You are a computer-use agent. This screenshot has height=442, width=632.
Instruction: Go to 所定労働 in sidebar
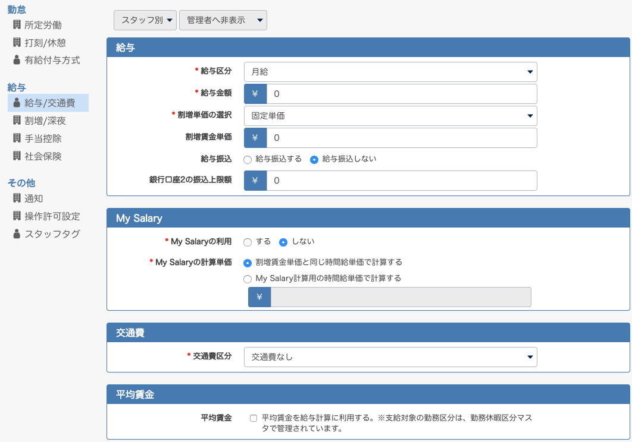click(x=43, y=25)
